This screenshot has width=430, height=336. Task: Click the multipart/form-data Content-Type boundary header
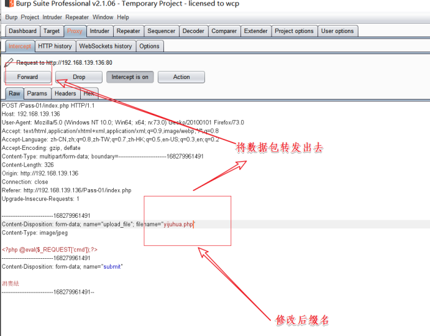103,156
